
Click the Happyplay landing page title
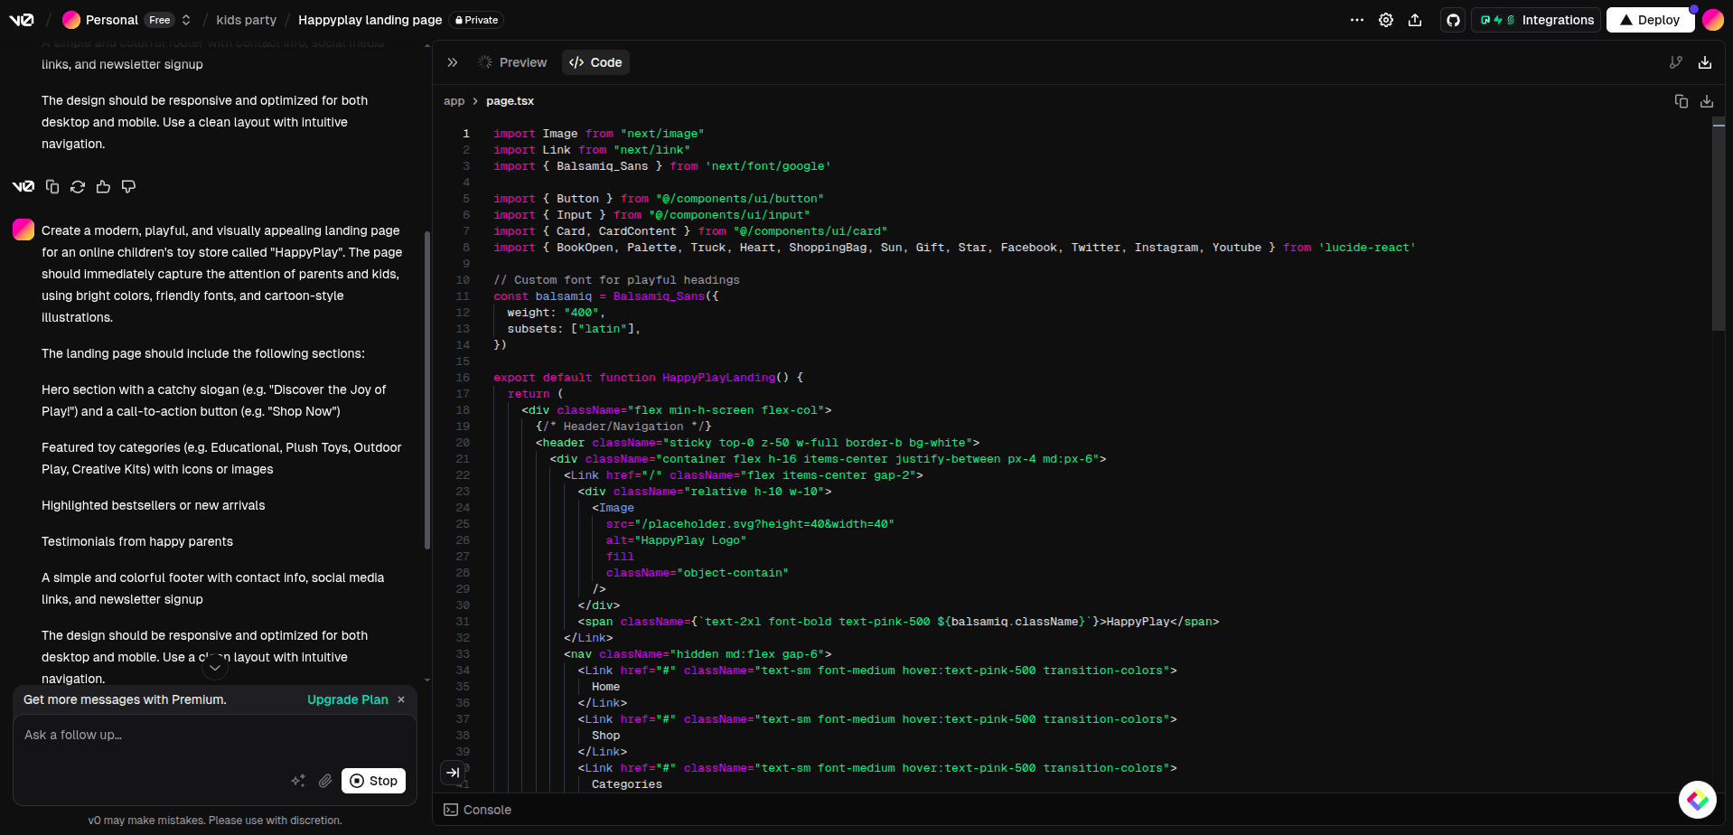coord(370,20)
